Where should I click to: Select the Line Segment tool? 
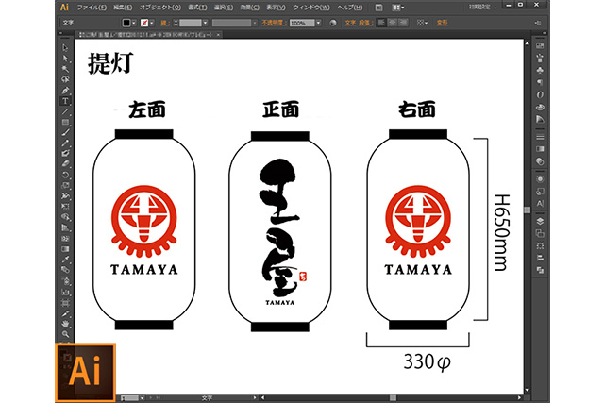[65, 111]
